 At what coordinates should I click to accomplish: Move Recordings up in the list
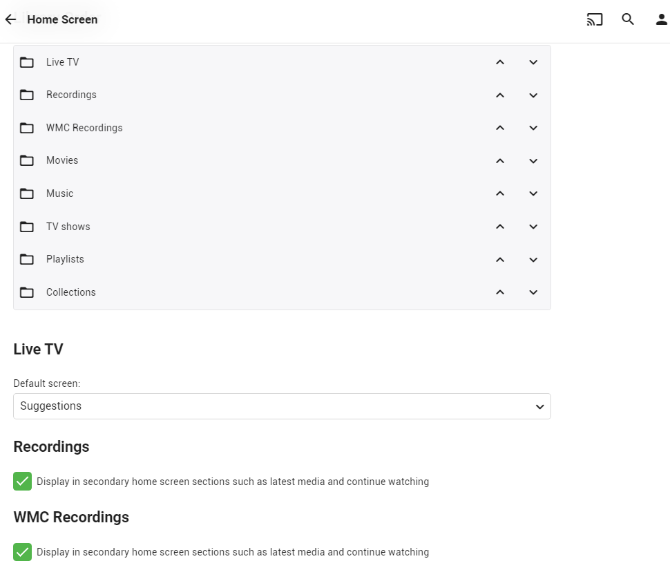[x=500, y=95]
